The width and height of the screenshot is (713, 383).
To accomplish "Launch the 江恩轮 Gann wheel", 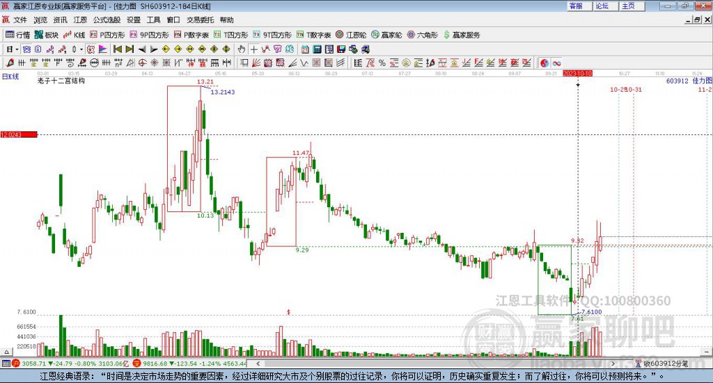I will (x=351, y=35).
